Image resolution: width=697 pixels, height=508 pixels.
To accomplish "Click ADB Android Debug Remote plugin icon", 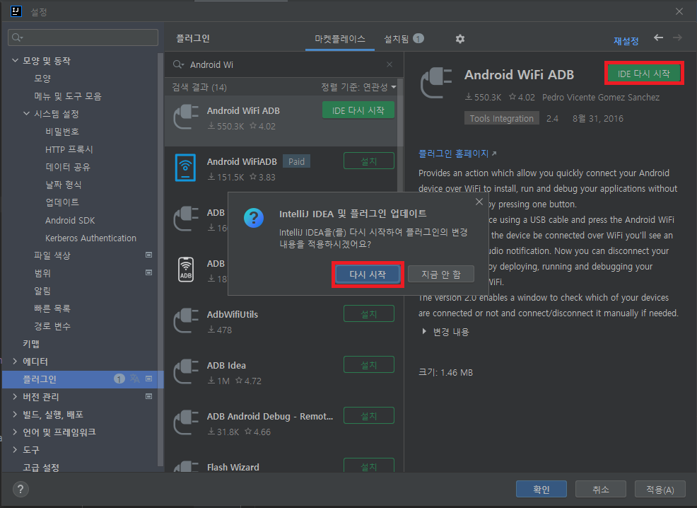I will (186, 422).
